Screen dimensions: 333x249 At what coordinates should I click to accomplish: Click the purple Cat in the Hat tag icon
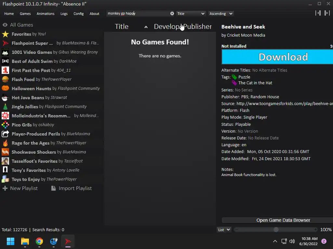click(x=234, y=83)
